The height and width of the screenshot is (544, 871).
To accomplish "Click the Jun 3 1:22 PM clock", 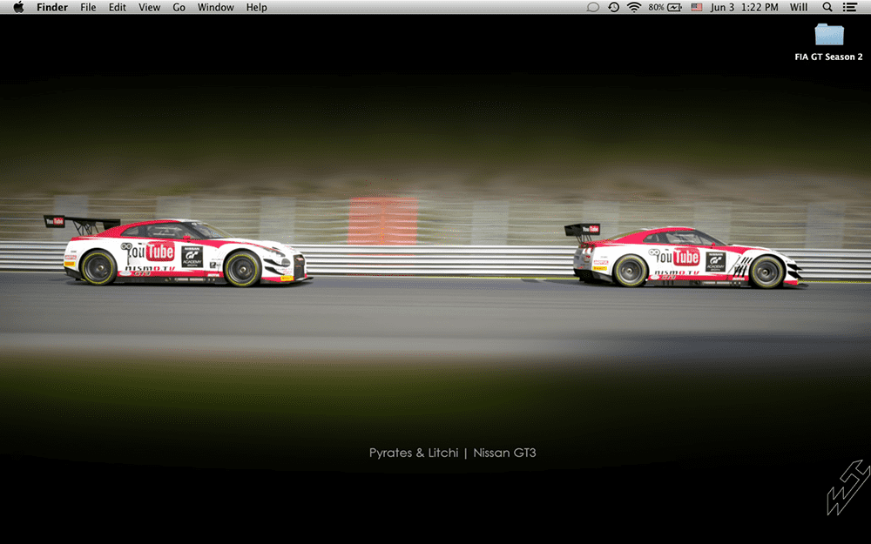I will tap(745, 7).
